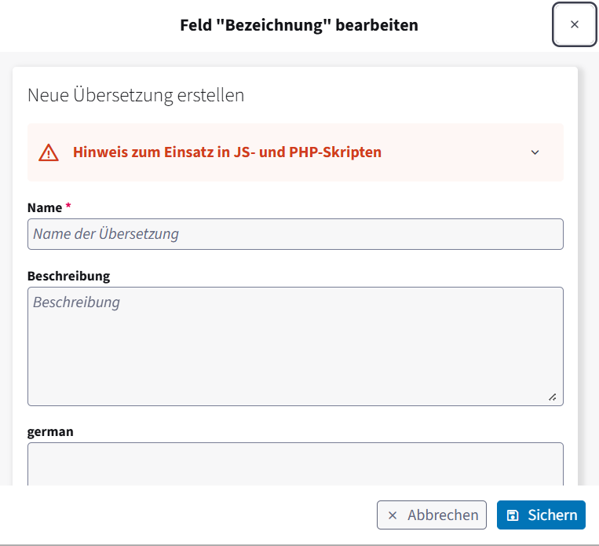Focus the "Name der Übersetzung" input field
Screen dimensions: 599x546
tap(295, 234)
